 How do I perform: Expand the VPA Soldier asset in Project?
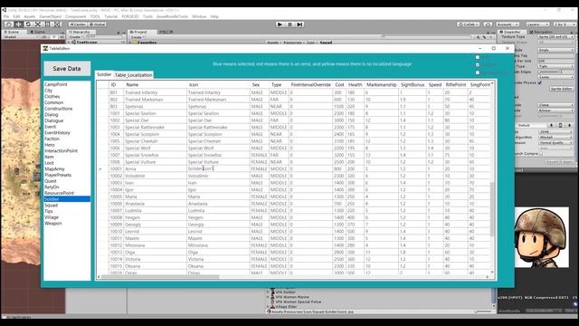pos(268,292)
